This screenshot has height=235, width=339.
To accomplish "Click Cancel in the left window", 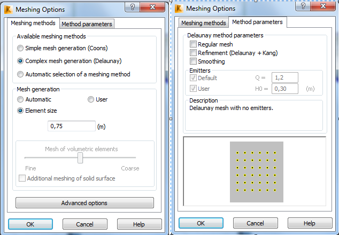I will 84,224.
